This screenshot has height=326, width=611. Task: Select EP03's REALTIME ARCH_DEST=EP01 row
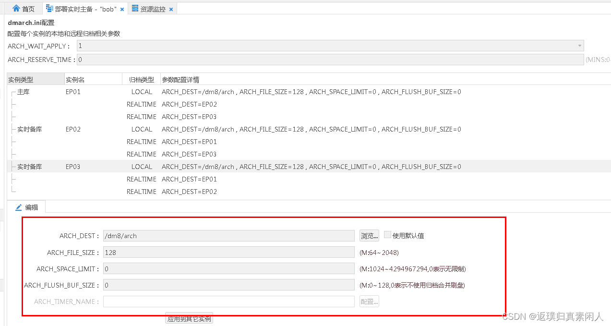pyautogui.click(x=309, y=179)
